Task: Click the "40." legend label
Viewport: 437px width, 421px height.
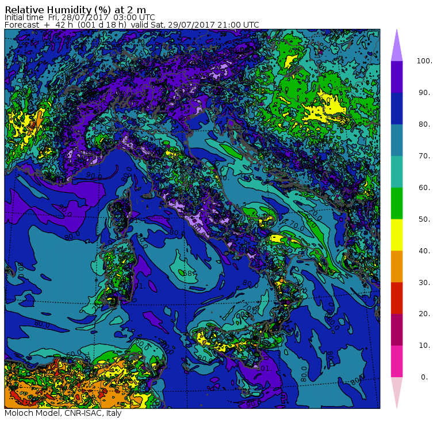Action: pos(424,251)
